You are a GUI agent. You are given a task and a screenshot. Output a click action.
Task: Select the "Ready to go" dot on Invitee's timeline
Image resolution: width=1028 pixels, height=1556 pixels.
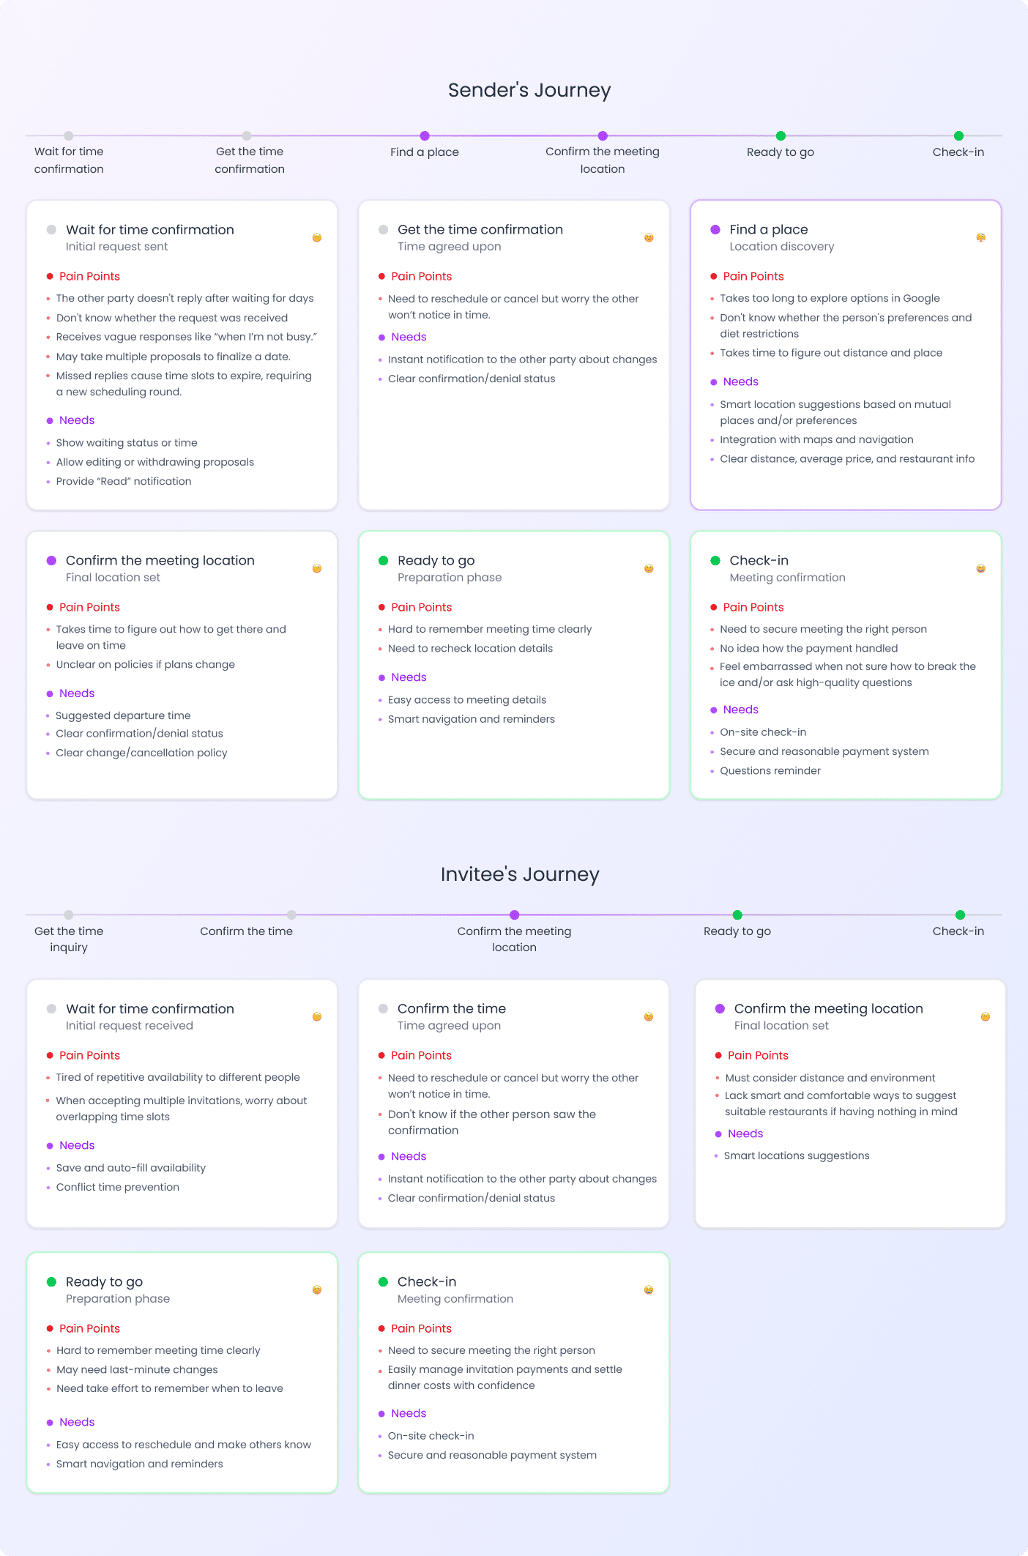[737, 915]
